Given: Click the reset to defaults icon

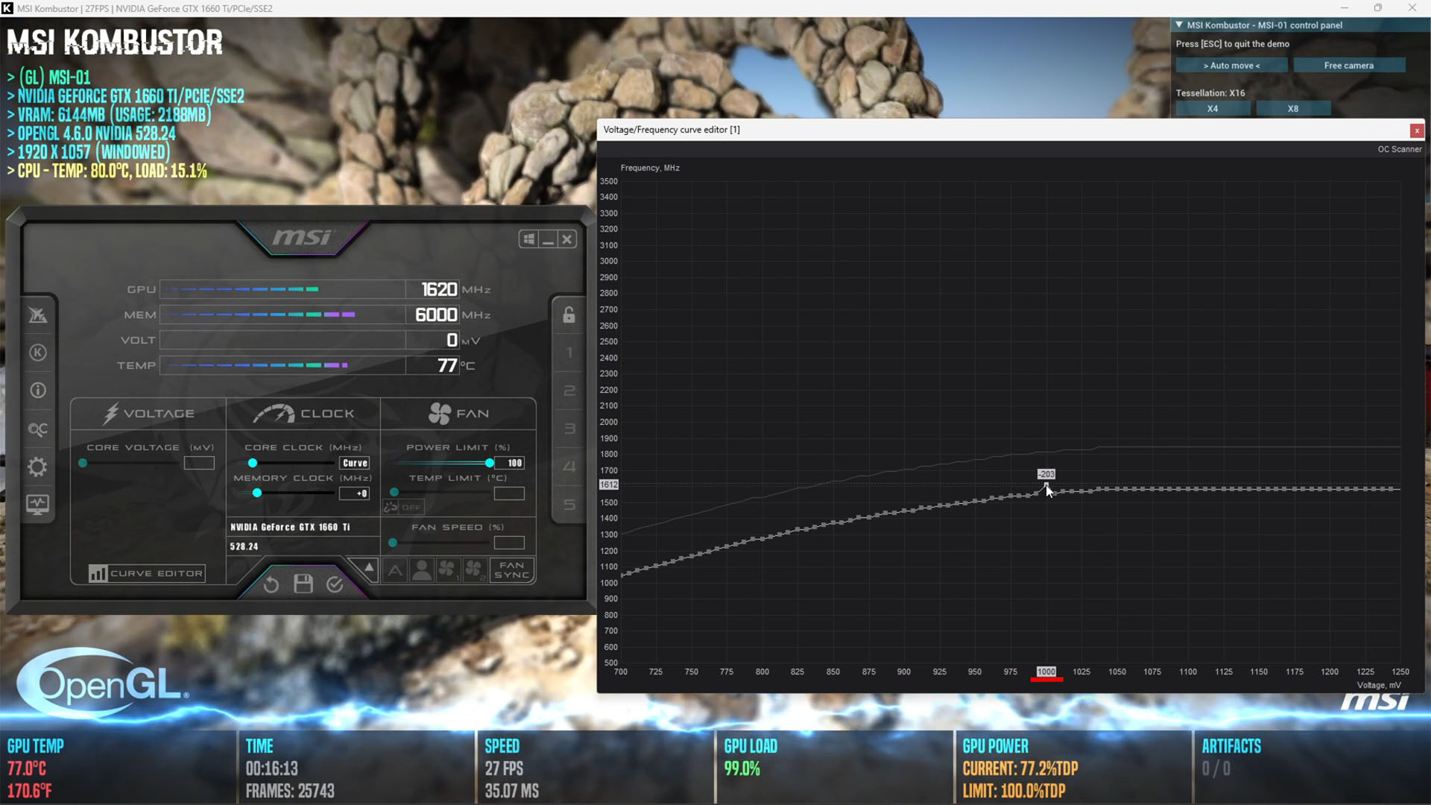Looking at the screenshot, I should point(271,584).
